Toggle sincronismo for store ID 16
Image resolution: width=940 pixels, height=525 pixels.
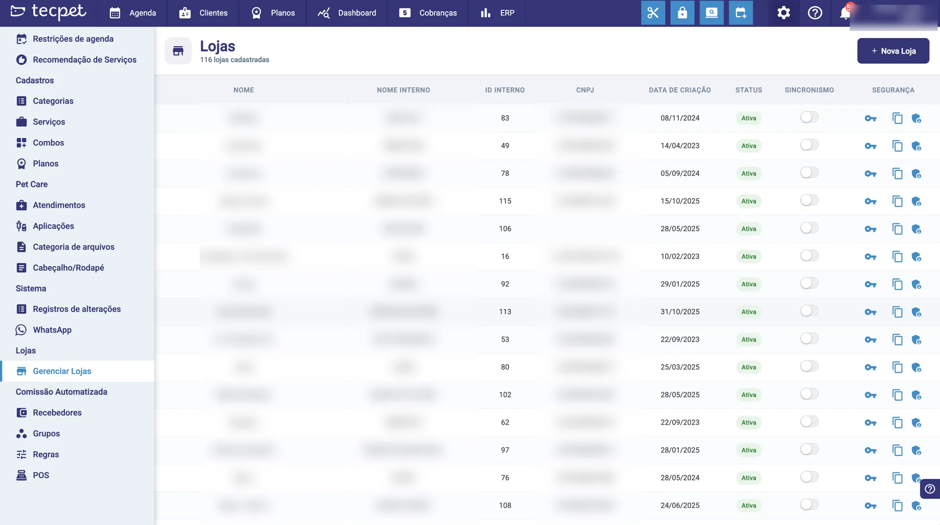(x=809, y=256)
